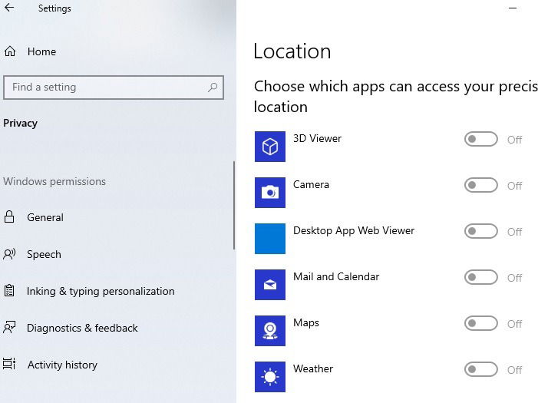Toggle Desktop App Web Viewer location access
This screenshot has height=403, width=538.
[x=481, y=231]
